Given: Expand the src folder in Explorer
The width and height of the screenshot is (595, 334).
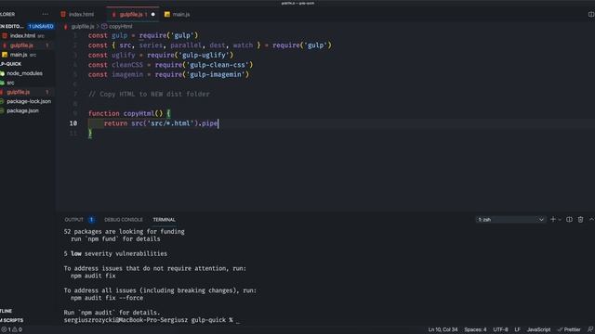Looking at the screenshot, I should tap(10, 83).
